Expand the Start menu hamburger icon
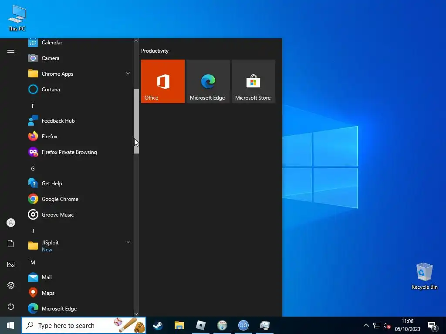This screenshot has width=446, height=334. (x=11, y=50)
